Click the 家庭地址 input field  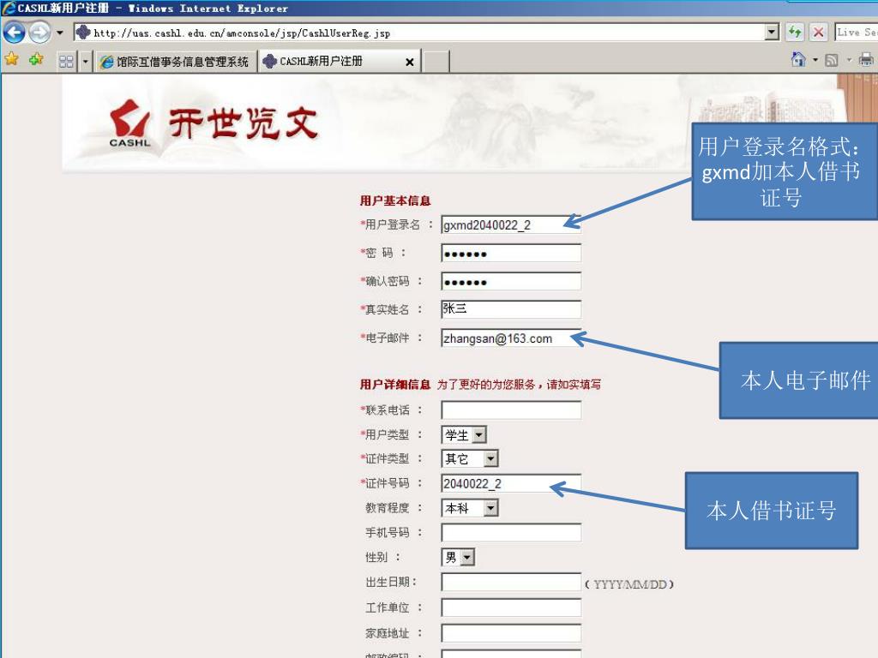[511, 633]
